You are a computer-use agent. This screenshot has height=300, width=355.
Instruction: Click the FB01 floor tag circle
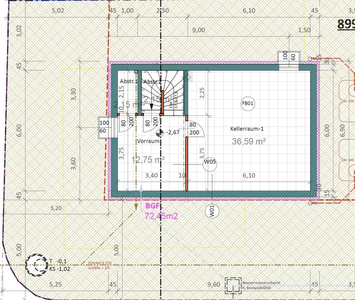pos(247,104)
